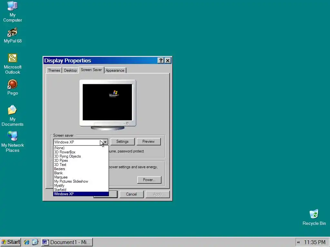
Task: Switch to Document1 Word taskbar button
Action: click(x=67, y=242)
